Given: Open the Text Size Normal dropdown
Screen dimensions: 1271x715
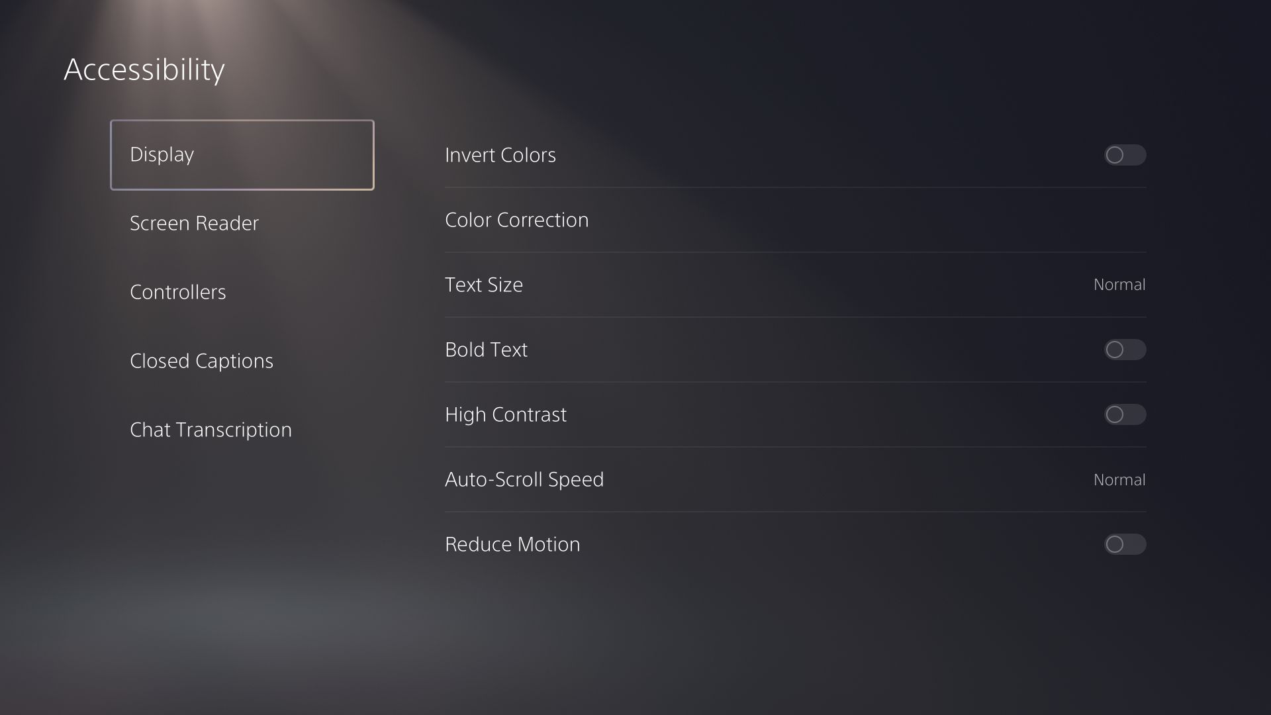Looking at the screenshot, I should [1119, 285].
